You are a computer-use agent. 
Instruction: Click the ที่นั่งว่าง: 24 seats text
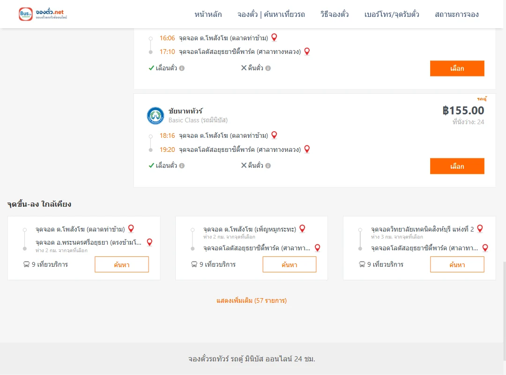[x=468, y=122]
